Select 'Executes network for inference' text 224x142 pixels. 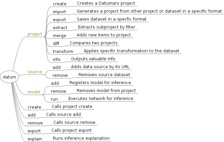(x=101, y=99)
